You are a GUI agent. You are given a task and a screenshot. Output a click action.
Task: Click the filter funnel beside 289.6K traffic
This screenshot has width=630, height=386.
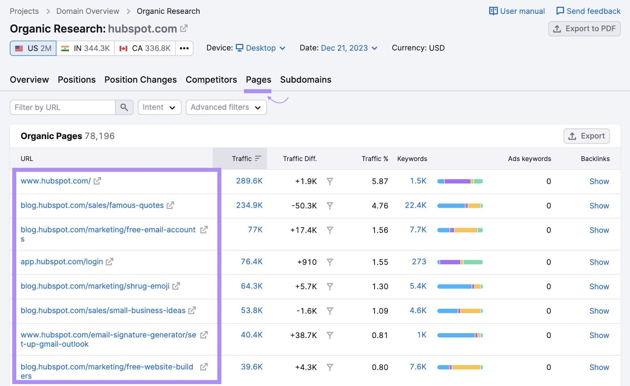(x=330, y=181)
